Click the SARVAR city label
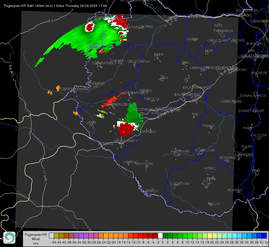The width and height of the screenshot is (269, 247). point(117,61)
